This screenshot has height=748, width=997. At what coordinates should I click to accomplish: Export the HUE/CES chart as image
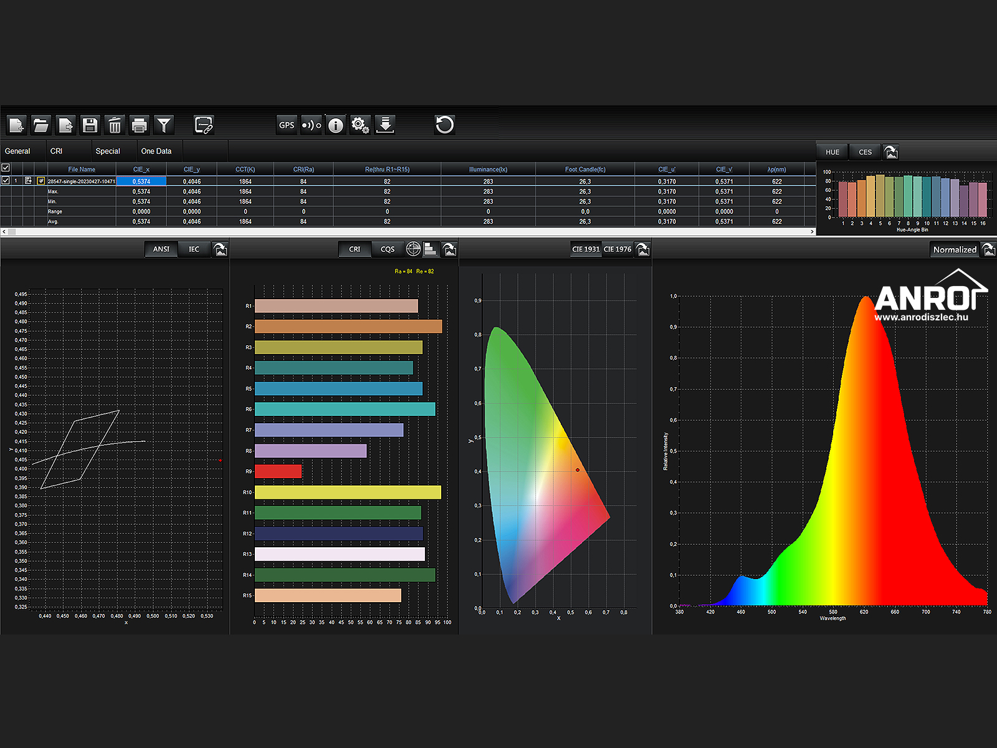point(891,152)
